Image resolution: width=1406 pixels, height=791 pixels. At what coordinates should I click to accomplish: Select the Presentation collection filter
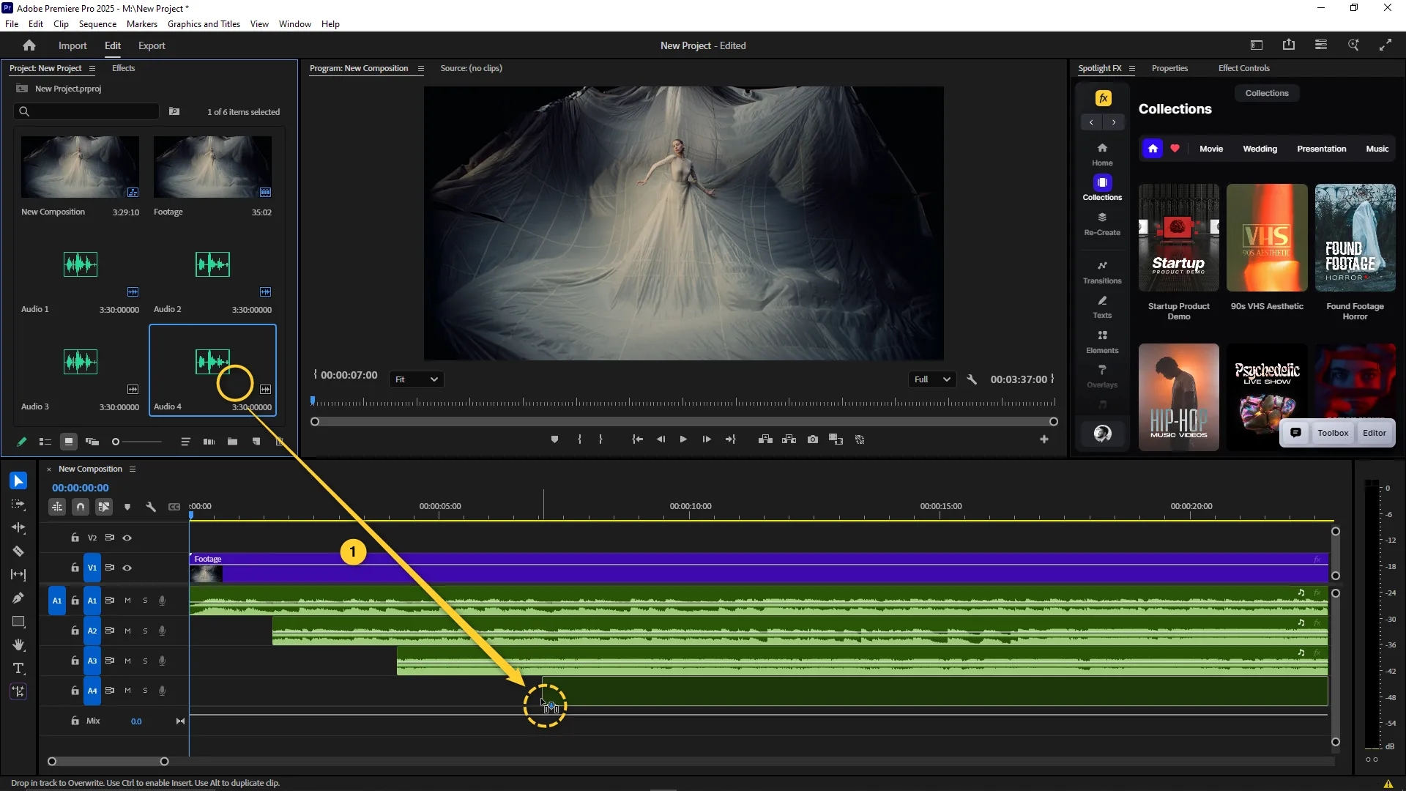[x=1321, y=149]
